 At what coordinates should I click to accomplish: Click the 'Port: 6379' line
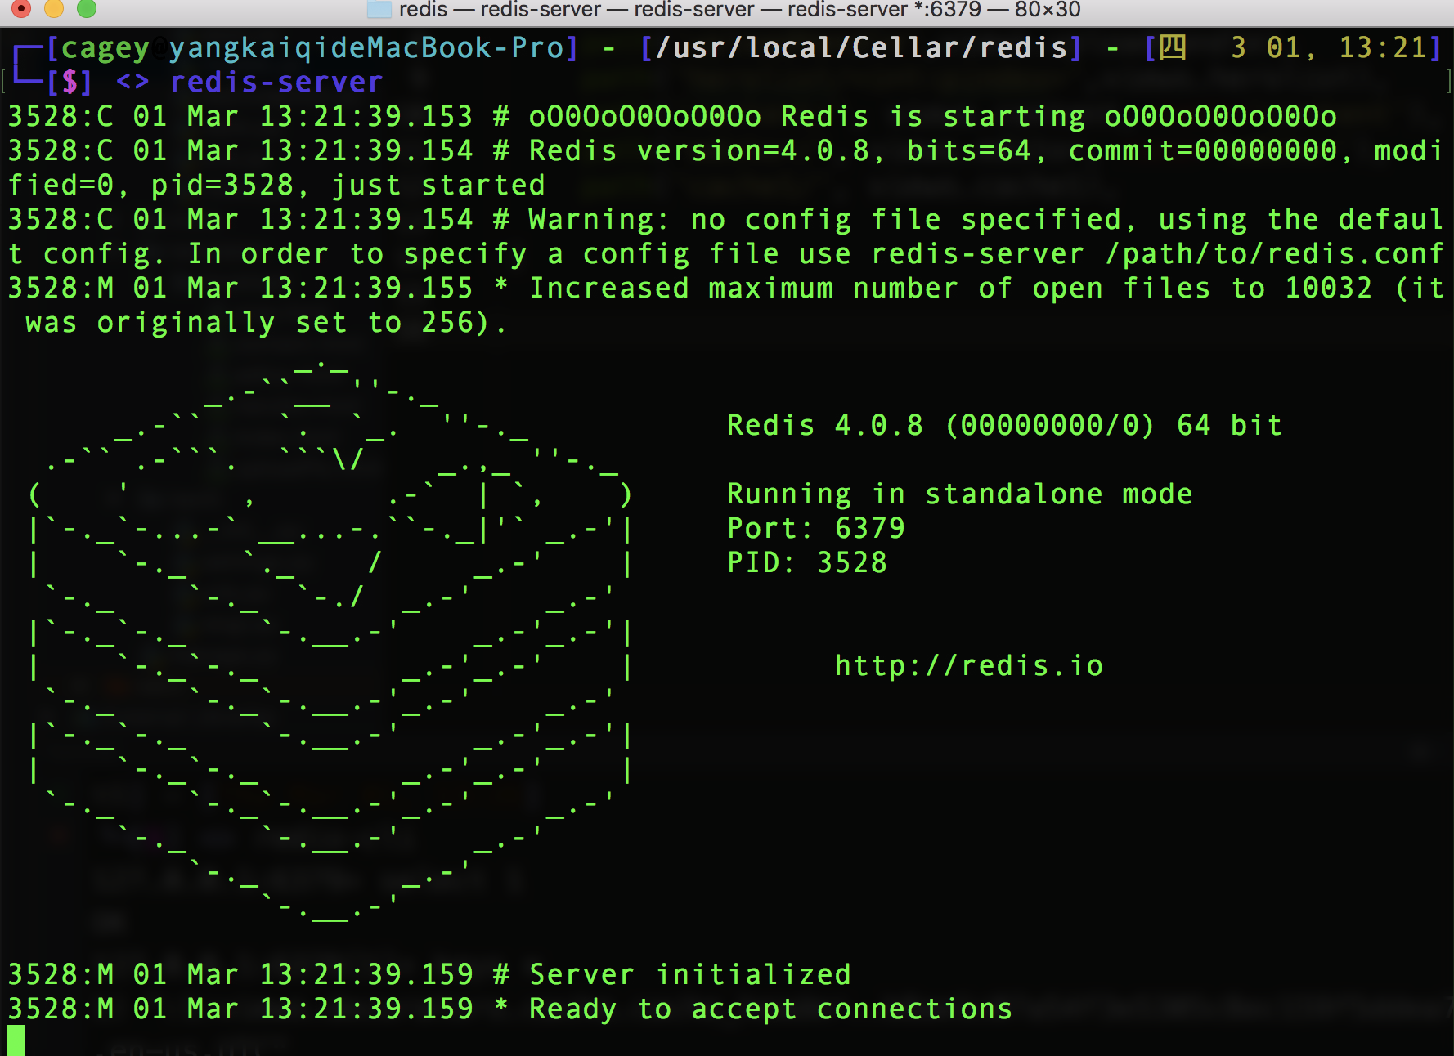point(816,528)
